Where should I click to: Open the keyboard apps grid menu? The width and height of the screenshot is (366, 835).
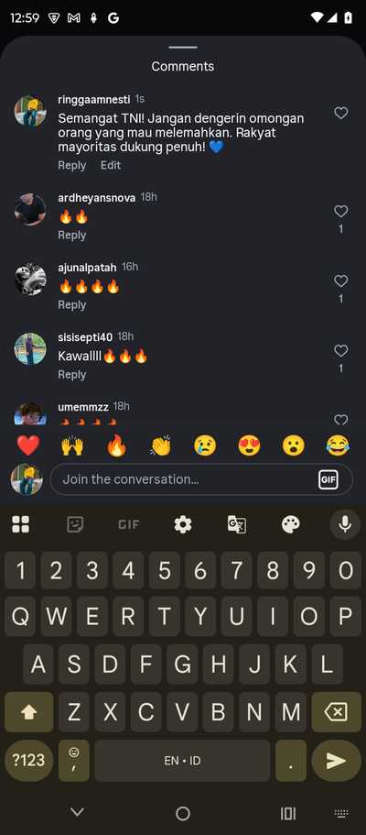(21, 524)
